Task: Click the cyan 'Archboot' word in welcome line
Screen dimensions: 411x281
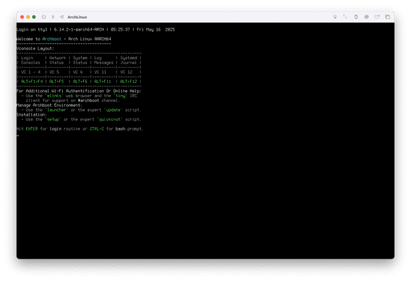Action: [x=52, y=39]
